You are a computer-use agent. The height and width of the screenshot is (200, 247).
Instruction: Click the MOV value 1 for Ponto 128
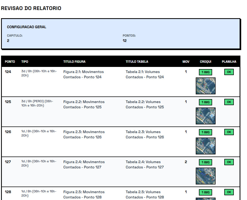186,192
